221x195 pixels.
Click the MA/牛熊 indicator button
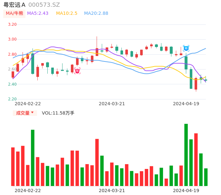(14, 14)
